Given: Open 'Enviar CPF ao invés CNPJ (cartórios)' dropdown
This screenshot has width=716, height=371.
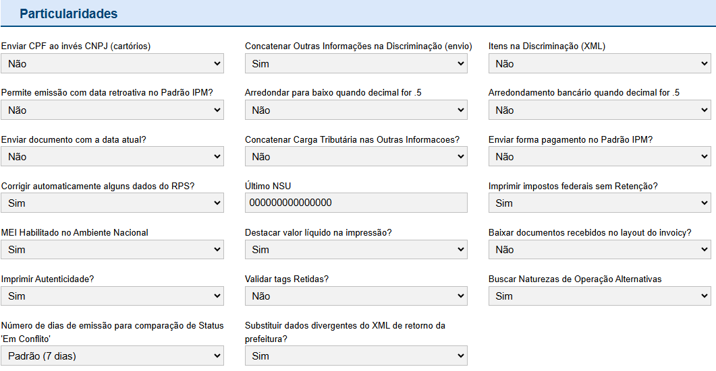Looking at the screenshot, I should pyautogui.click(x=112, y=64).
